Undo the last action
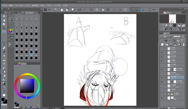188x109 pixels. [79, 10]
